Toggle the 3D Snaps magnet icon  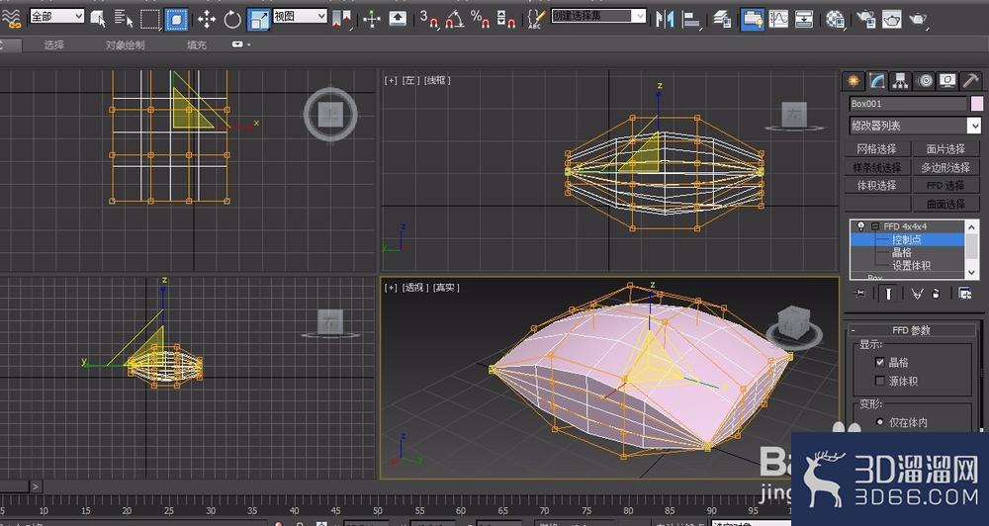[429, 19]
